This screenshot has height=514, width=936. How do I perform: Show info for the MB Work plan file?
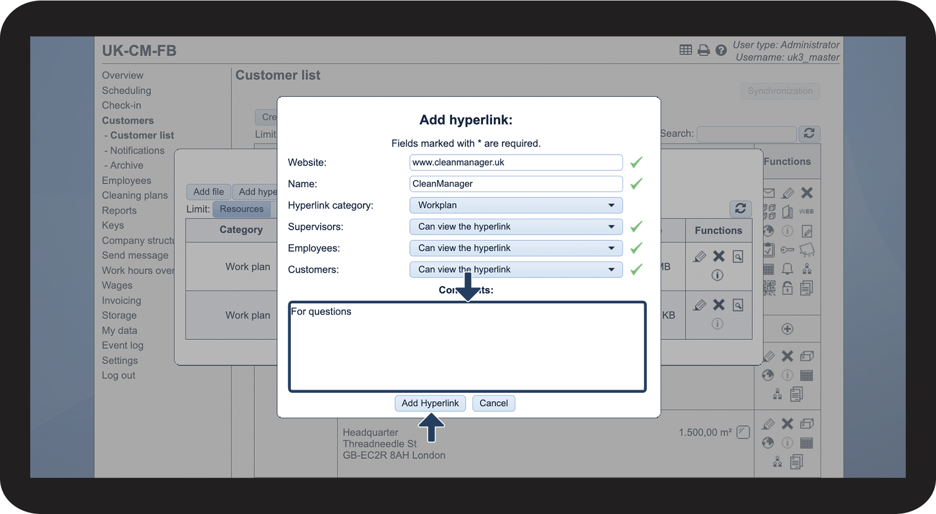(x=717, y=275)
